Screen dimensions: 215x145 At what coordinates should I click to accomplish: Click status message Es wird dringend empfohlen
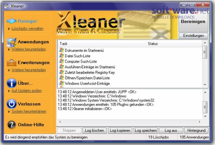coord(46,137)
